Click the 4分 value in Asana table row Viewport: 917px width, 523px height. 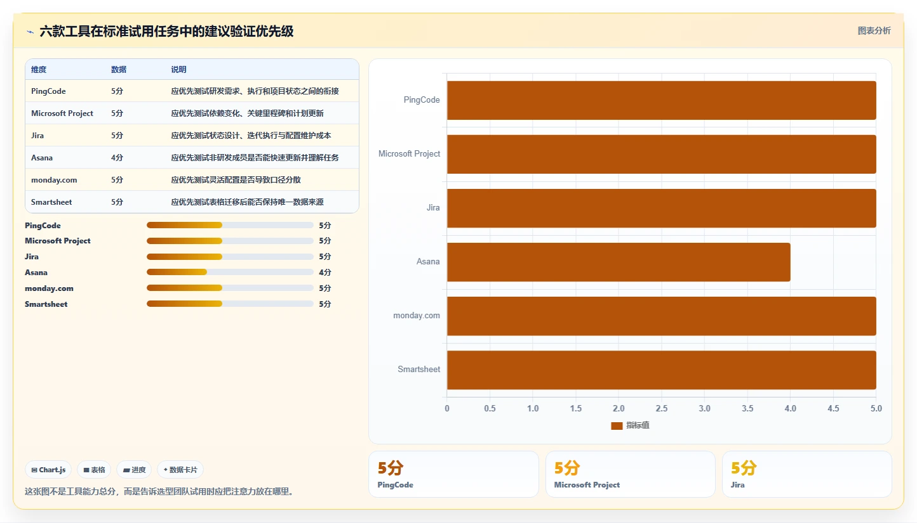click(x=117, y=158)
